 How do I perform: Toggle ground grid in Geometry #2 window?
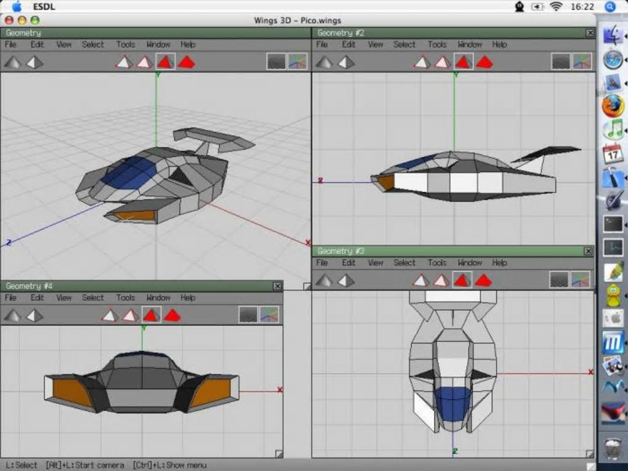[561, 62]
